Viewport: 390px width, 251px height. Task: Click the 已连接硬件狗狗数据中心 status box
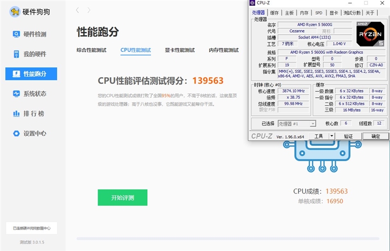click(32, 228)
